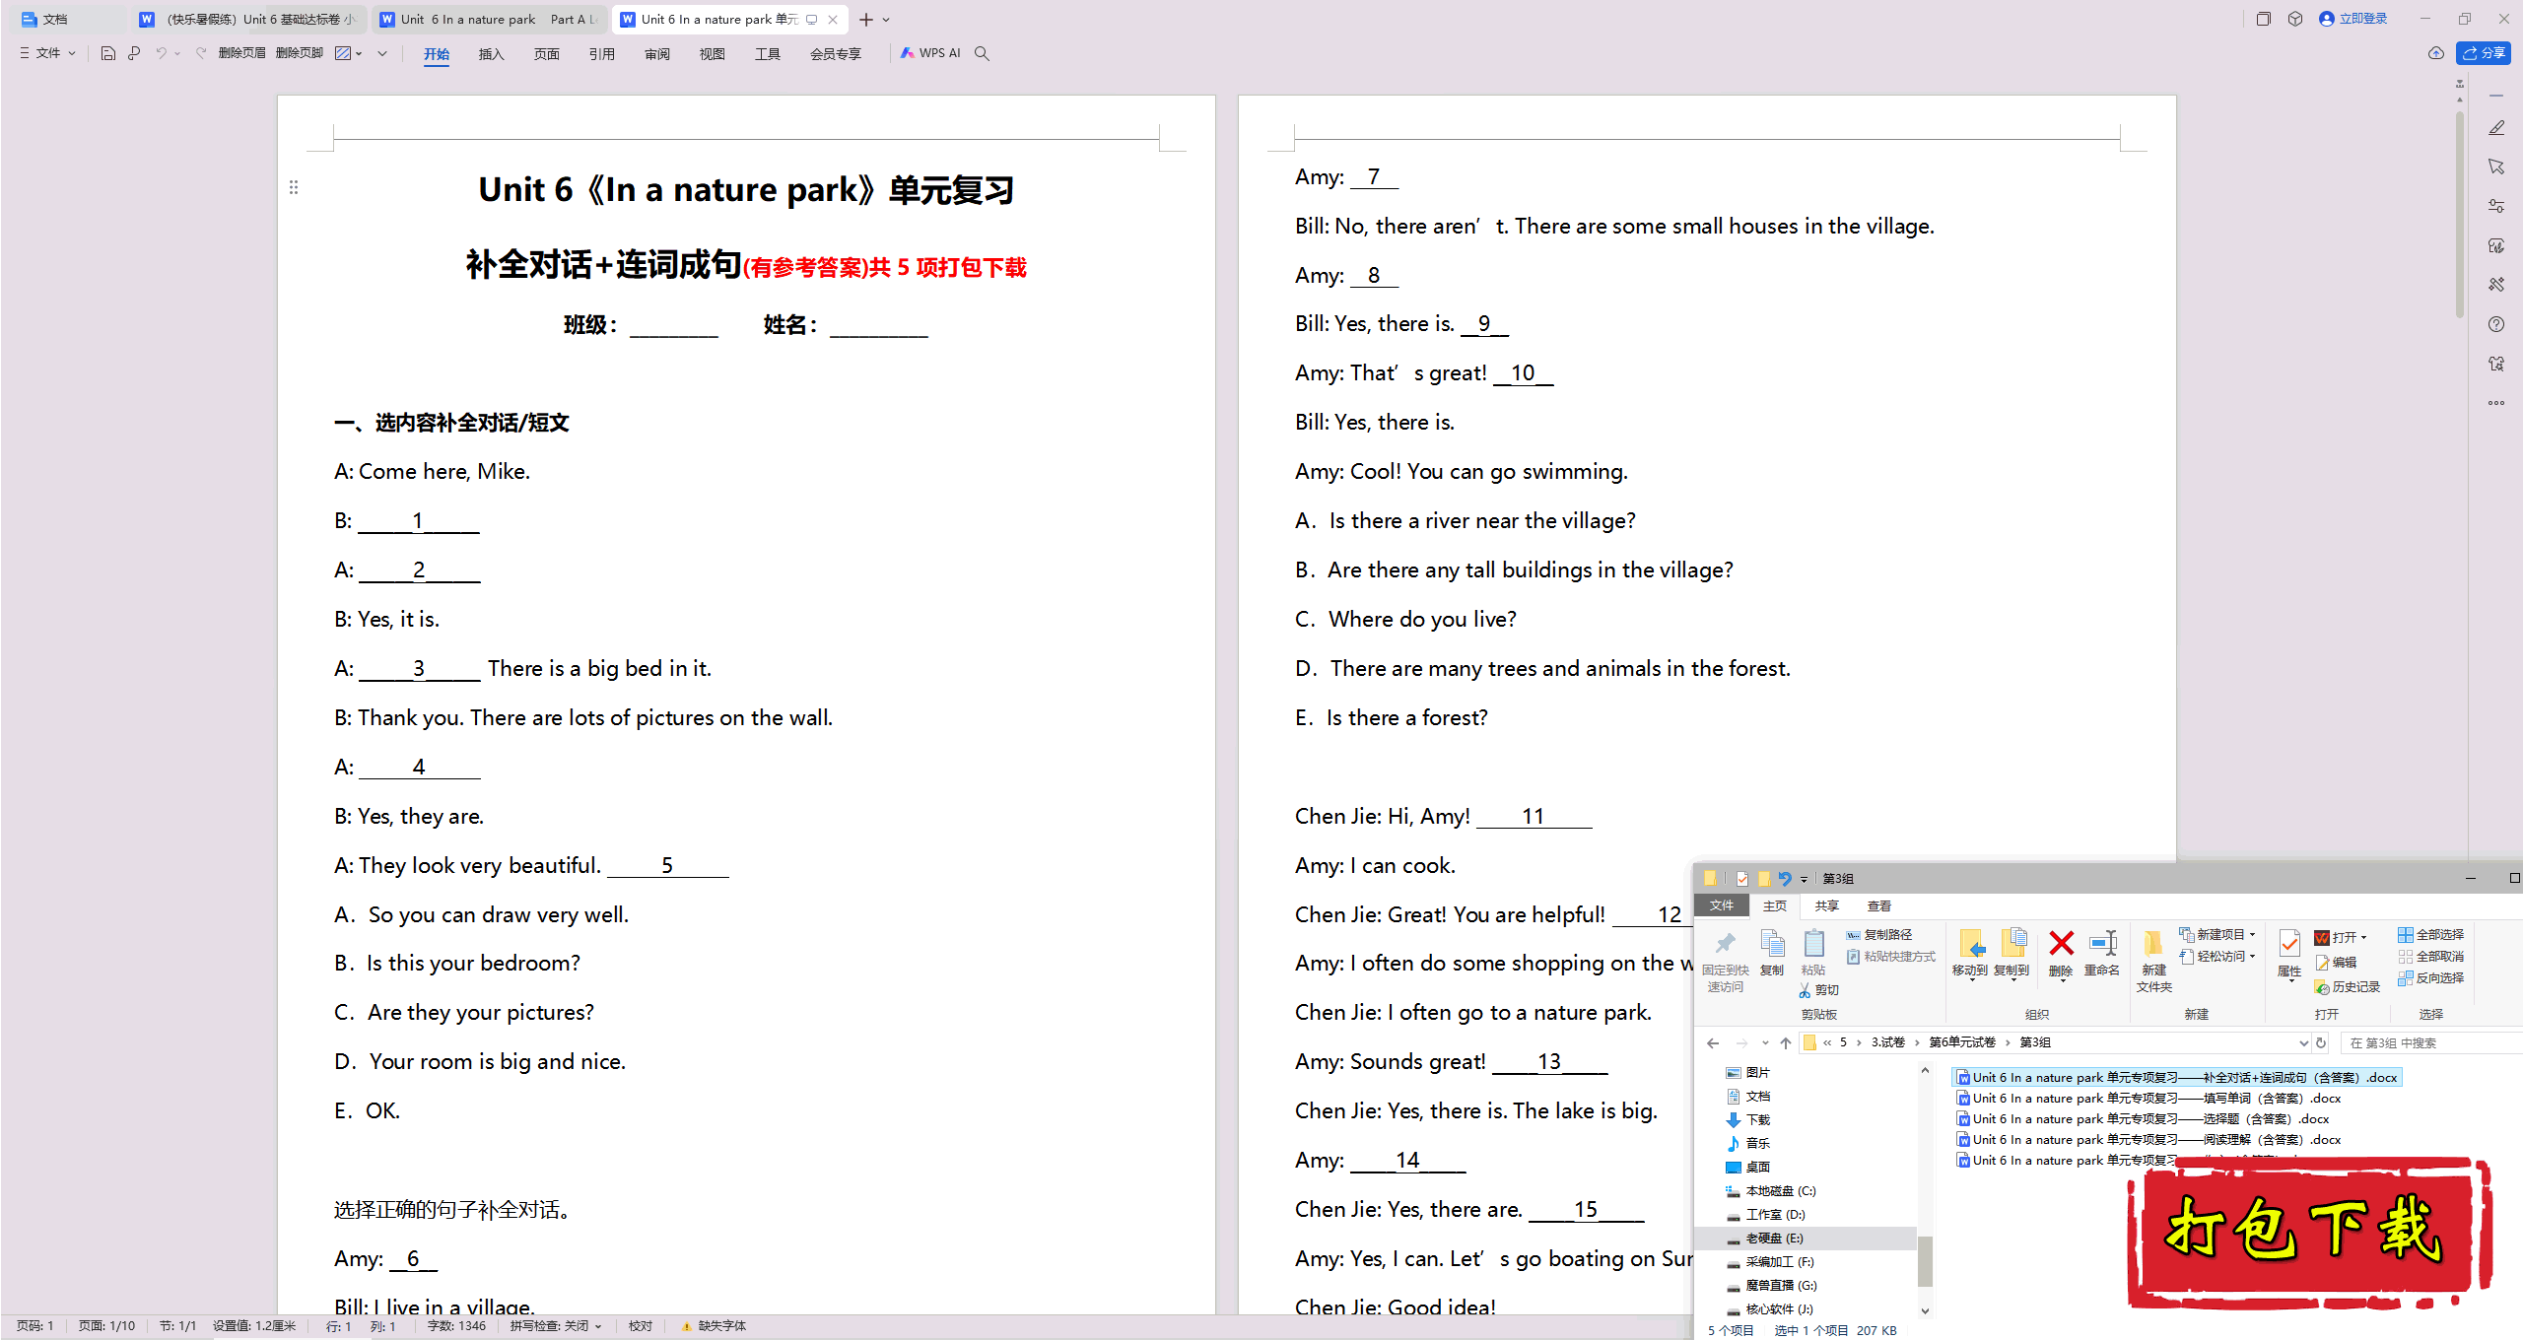2523x1340 pixels.
Task: Click the 删除页眉 button
Action: (x=241, y=53)
